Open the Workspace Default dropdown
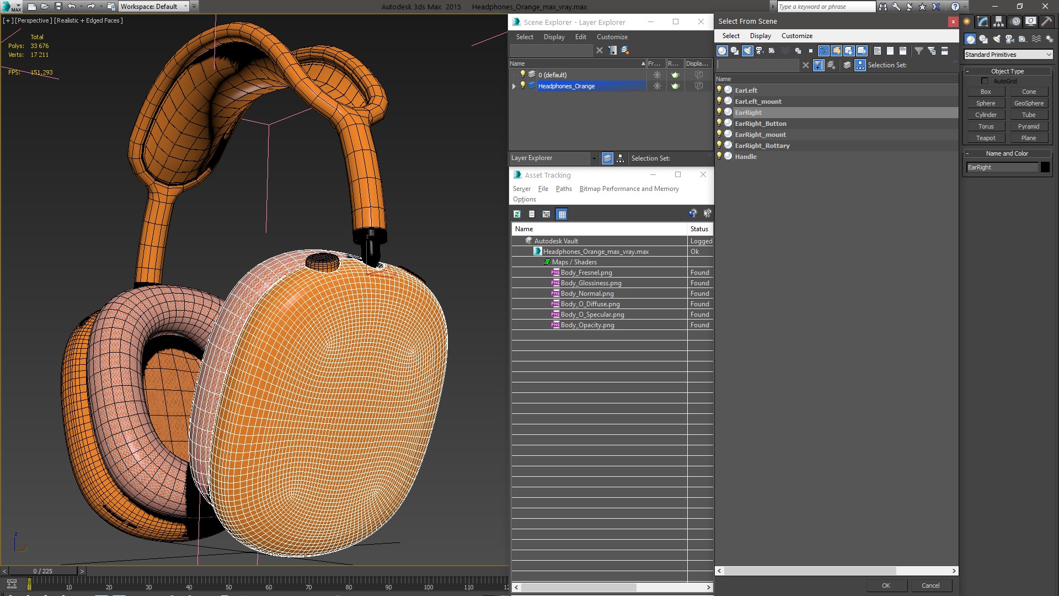Image resolution: width=1059 pixels, height=596 pixels. [154, 7]
